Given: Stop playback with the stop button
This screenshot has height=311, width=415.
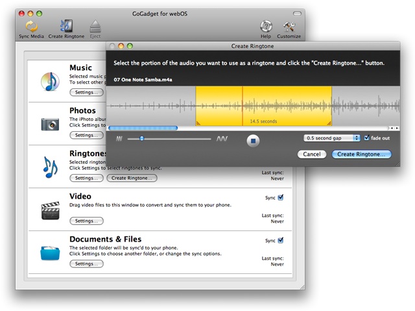Looking at the screenshot, I should 253,141.
